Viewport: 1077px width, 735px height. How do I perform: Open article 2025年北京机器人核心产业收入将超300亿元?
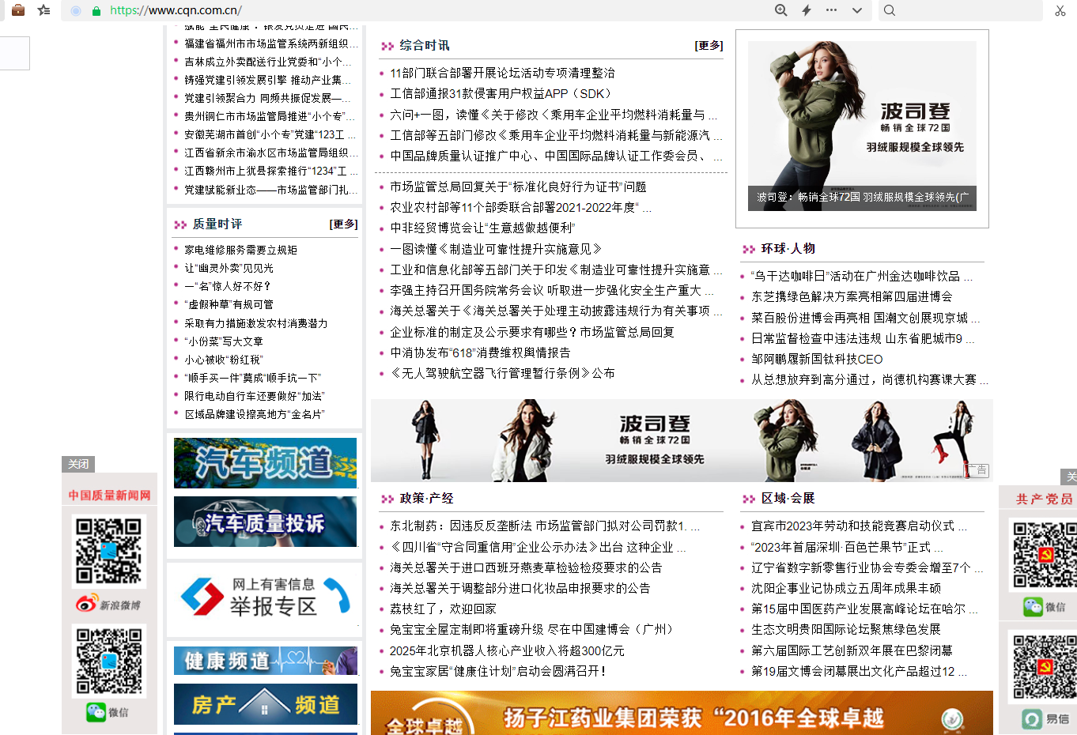pyautogui.click(x=507, y=650)
